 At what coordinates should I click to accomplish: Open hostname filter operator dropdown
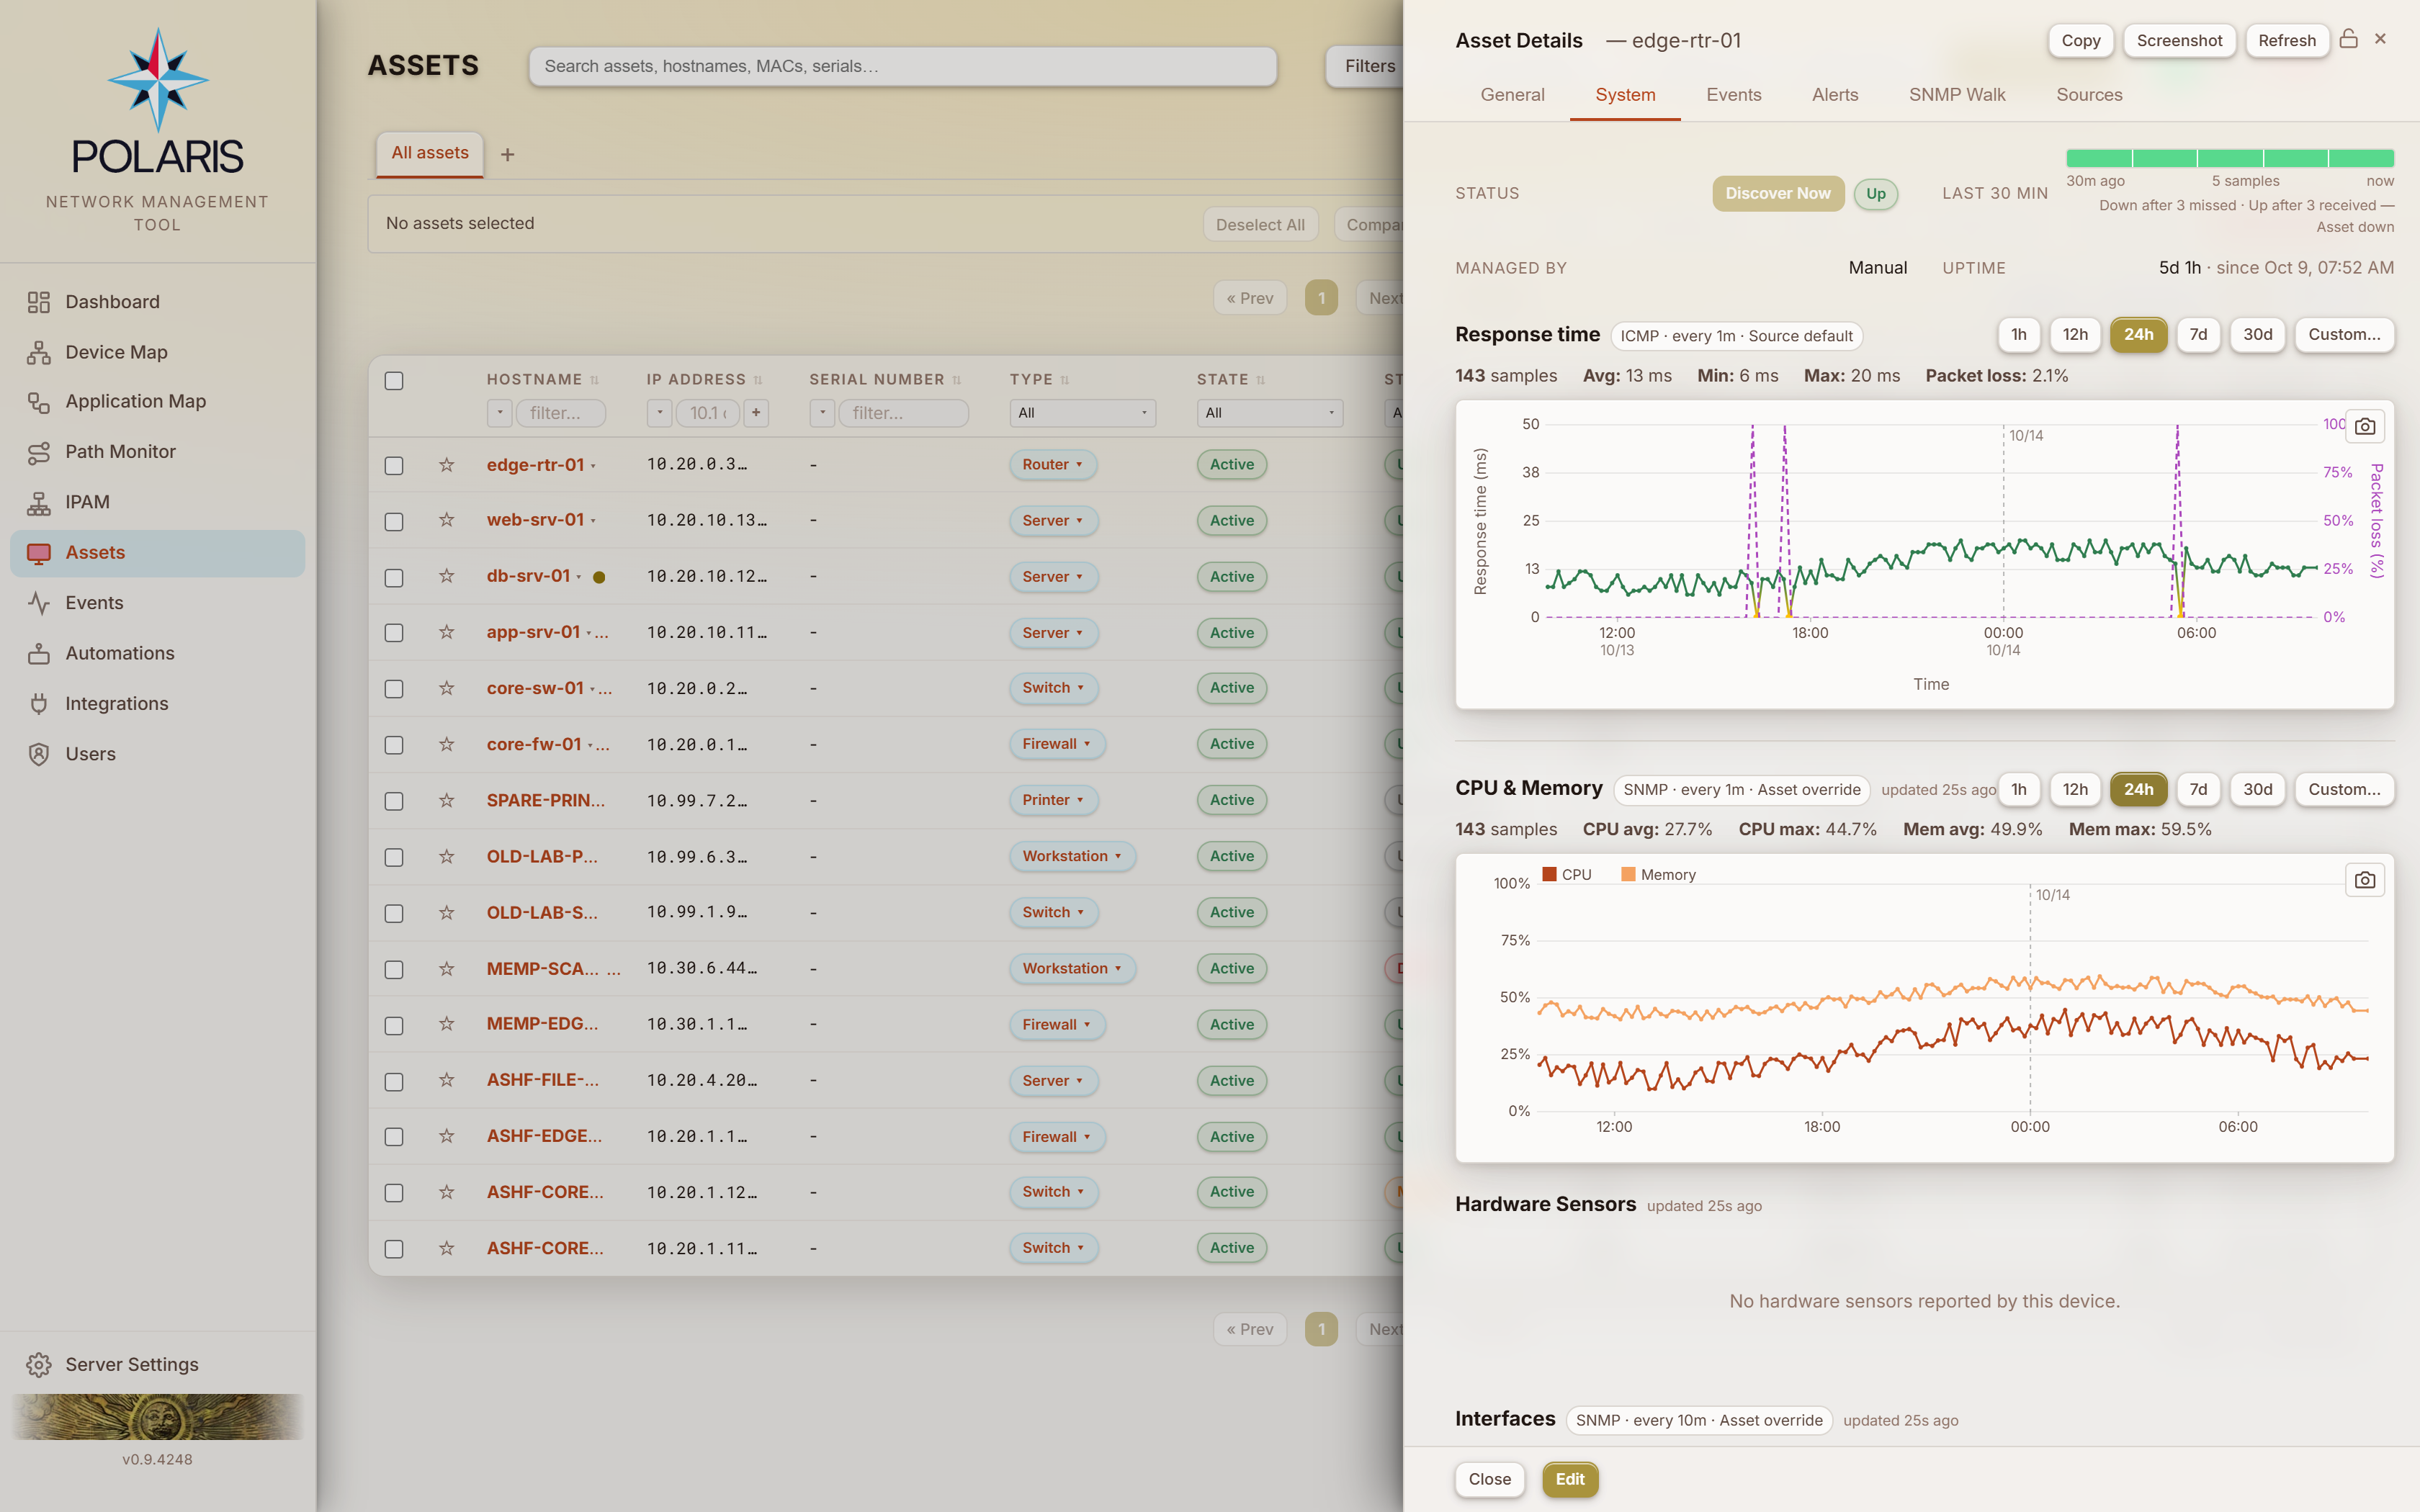[x=500, y=413]
